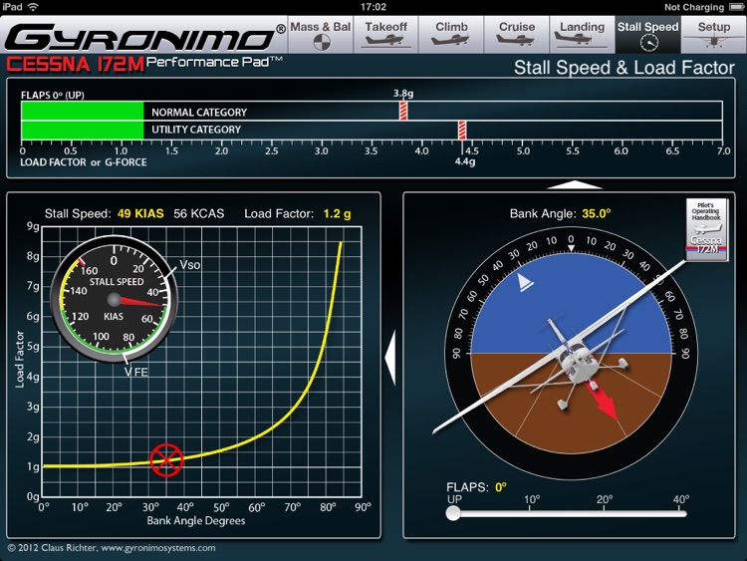Set flaps slider to 20° mark

[604, 513]
